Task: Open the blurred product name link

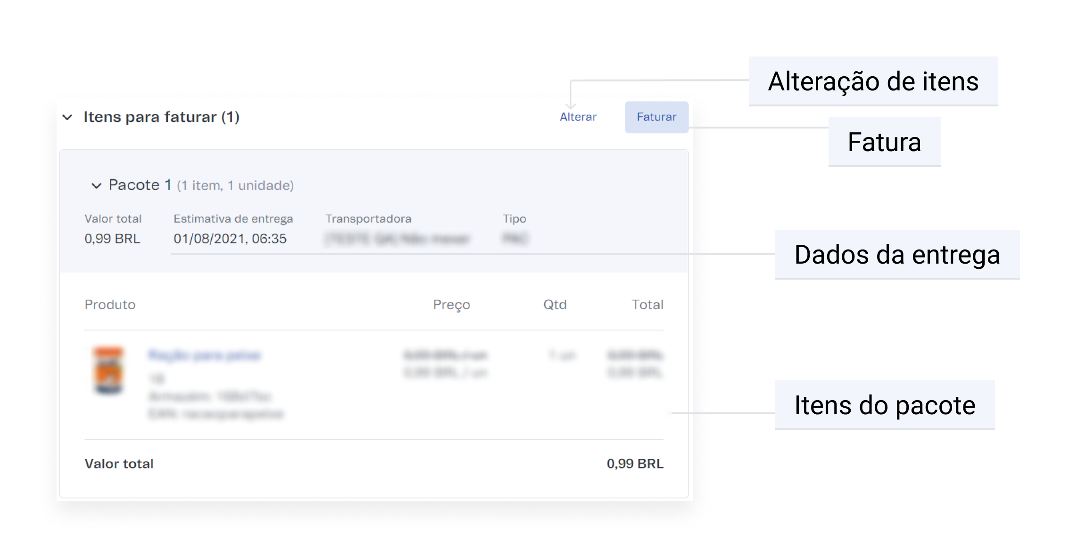Action: point(204,355)
